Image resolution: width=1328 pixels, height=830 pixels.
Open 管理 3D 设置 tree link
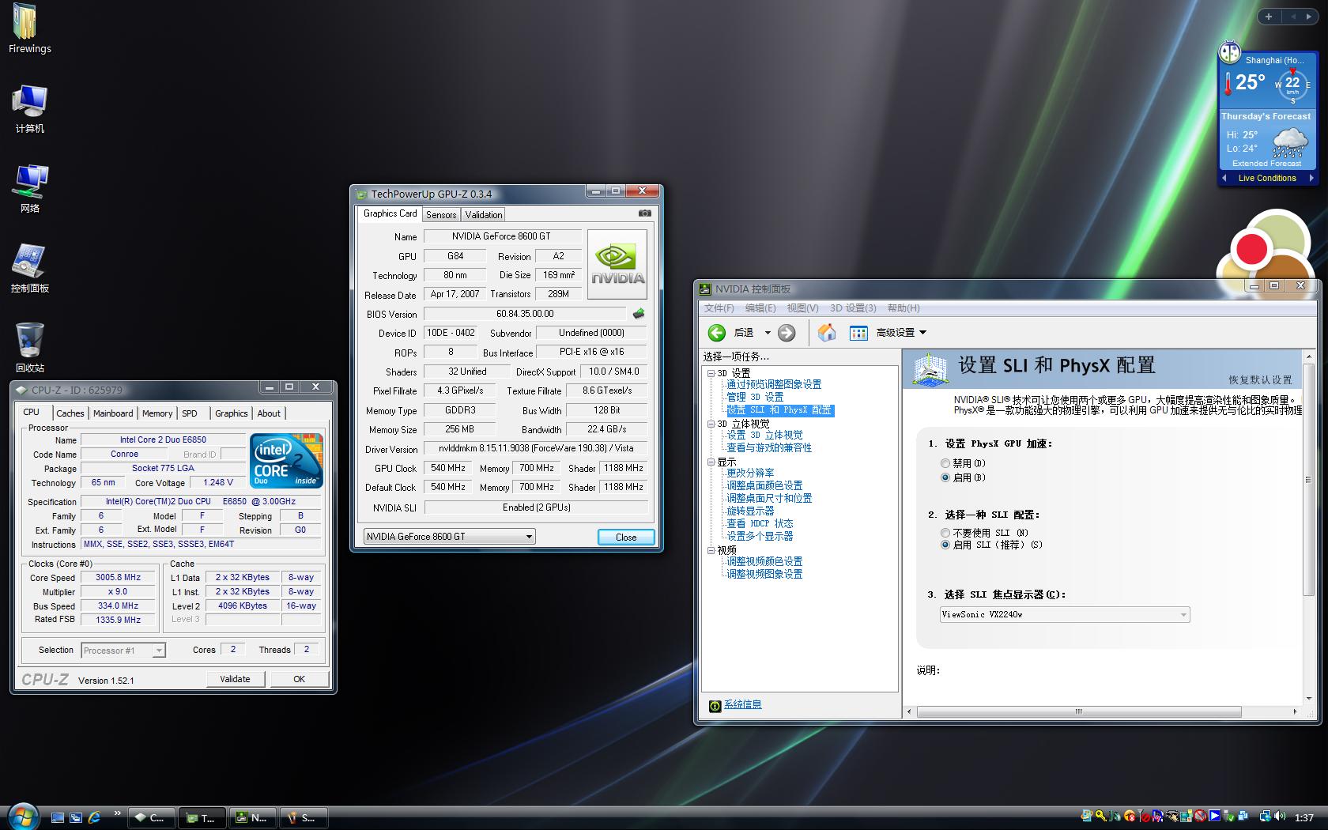click(755, 398)
